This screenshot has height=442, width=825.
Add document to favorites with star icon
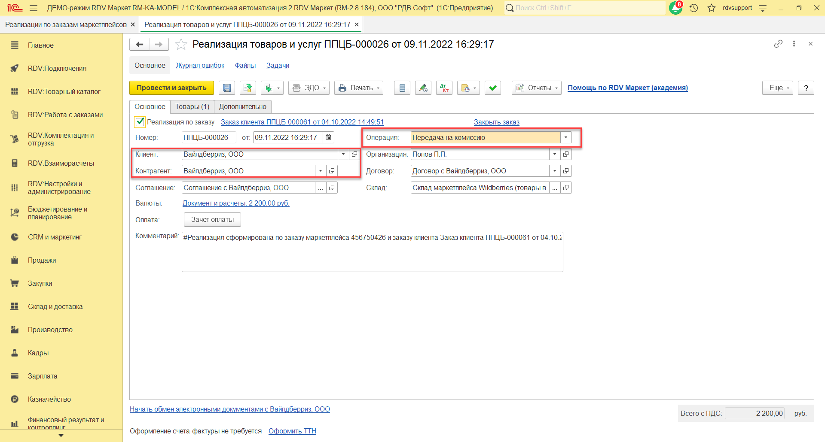point(181,44)
